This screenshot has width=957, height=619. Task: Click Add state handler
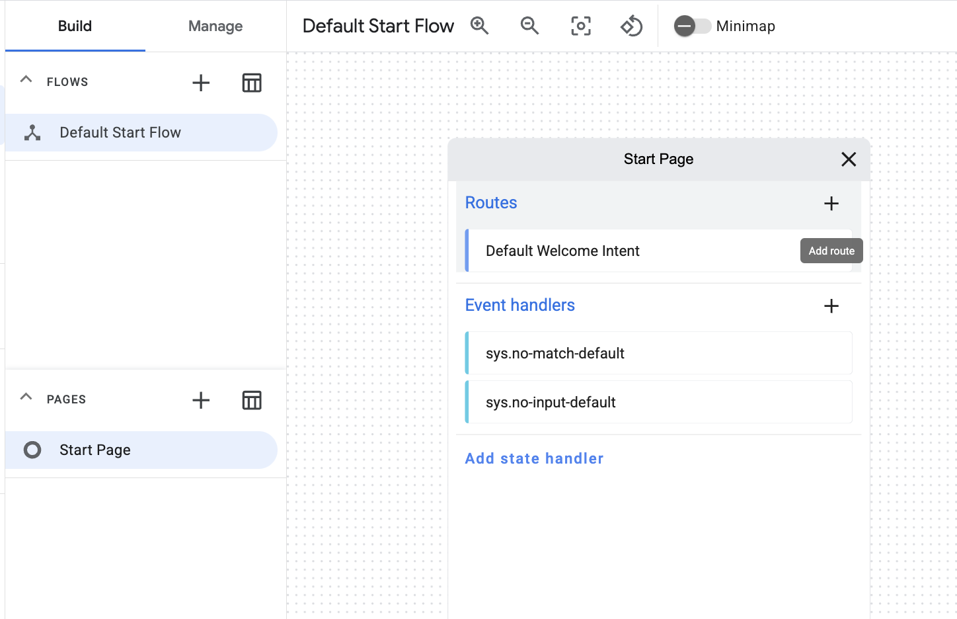click(534, 458)
